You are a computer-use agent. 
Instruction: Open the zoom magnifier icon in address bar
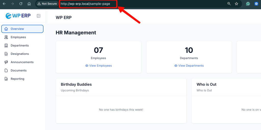229,4
